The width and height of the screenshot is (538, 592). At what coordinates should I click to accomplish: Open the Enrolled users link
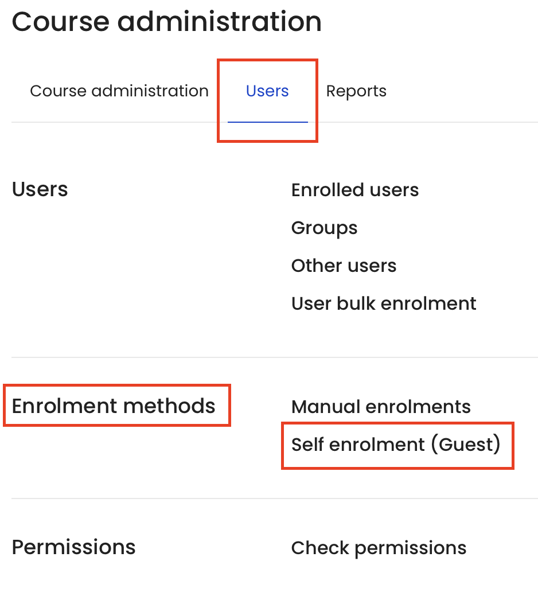point(355,189)
